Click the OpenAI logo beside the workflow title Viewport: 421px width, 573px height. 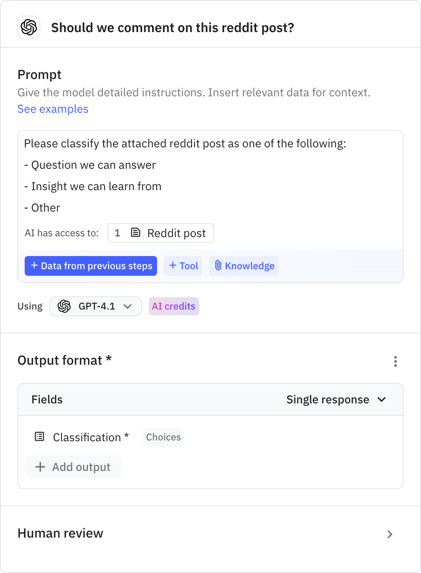click(28, 27)
